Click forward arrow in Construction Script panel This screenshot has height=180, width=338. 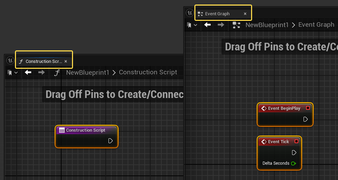click(41, 72)
